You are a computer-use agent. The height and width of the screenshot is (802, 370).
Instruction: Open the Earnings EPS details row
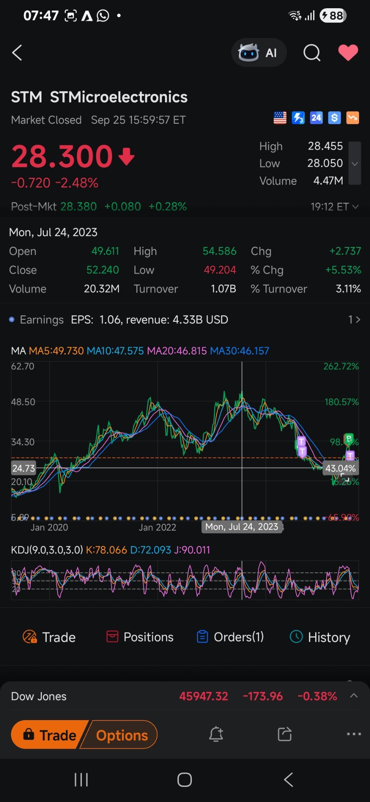click(184, 320)
